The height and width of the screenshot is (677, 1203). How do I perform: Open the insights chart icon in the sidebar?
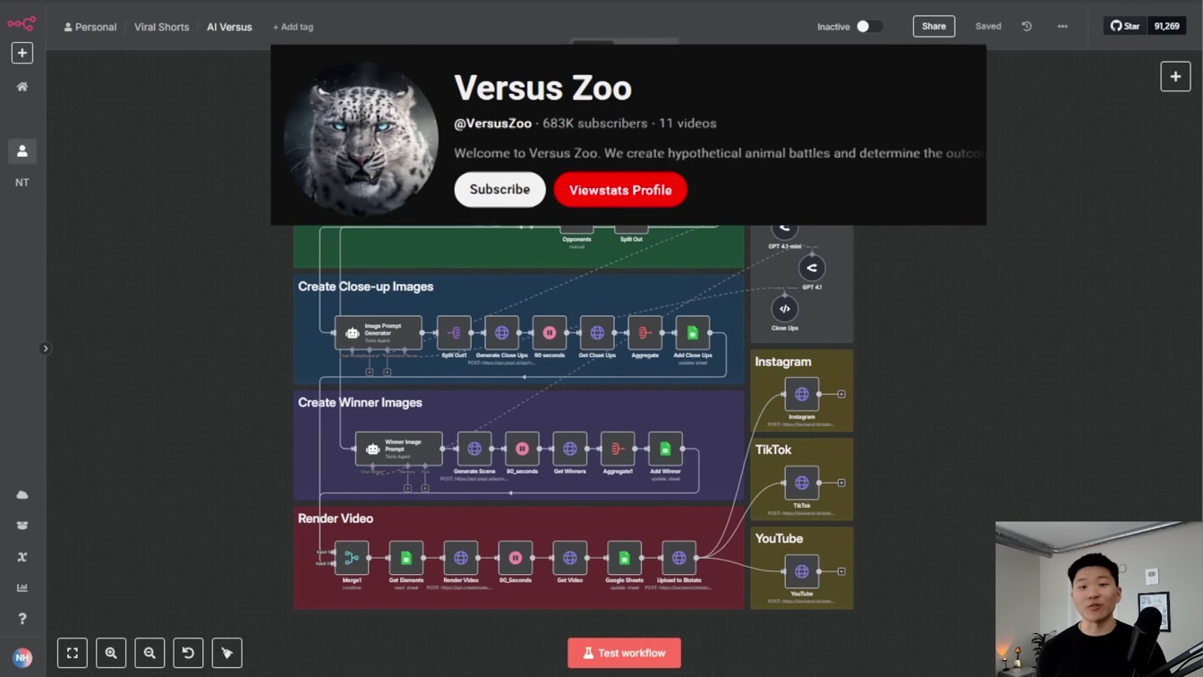22,587
